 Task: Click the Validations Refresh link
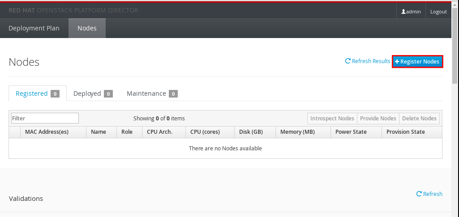[x=429, y=194]
